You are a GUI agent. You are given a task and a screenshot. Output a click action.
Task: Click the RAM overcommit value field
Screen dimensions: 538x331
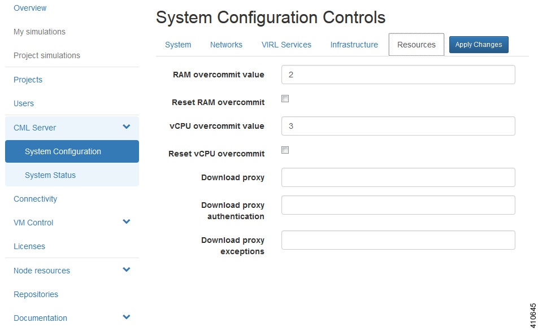pyautogui.click(x=398, y=75)
